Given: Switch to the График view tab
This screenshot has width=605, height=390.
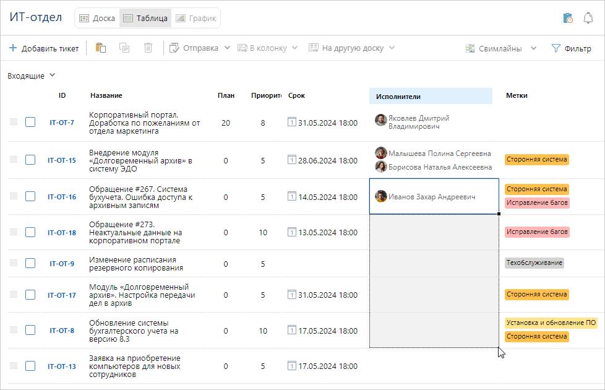Looking at the screenshot, I should coord(196,18).
